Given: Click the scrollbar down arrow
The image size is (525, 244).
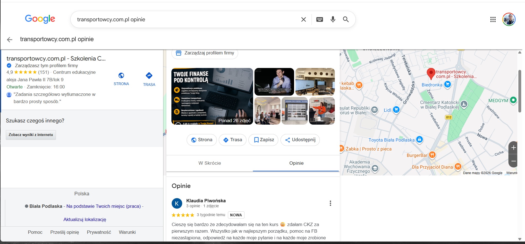Looking at the screenshot, I should [520, 239].
